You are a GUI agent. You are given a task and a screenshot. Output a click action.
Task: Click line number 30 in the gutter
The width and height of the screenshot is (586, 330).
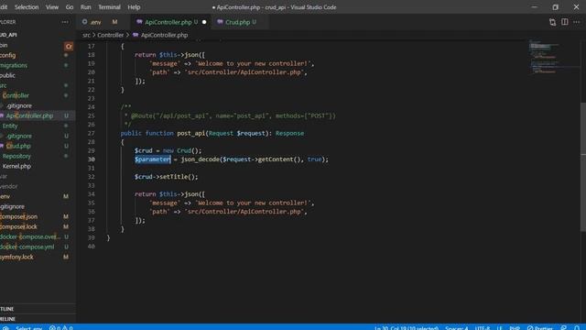[92, 159]
